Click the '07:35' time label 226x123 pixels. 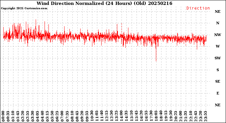67,116
